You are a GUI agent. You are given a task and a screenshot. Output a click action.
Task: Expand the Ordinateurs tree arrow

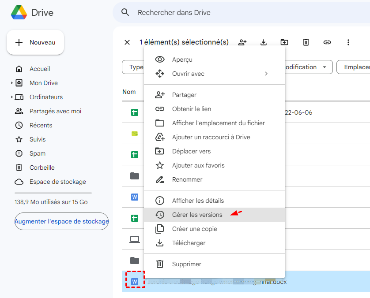[11, 97]
